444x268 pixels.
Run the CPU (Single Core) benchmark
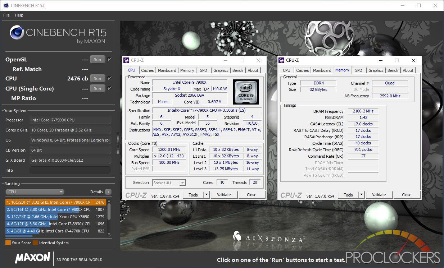tap(98, 88)
